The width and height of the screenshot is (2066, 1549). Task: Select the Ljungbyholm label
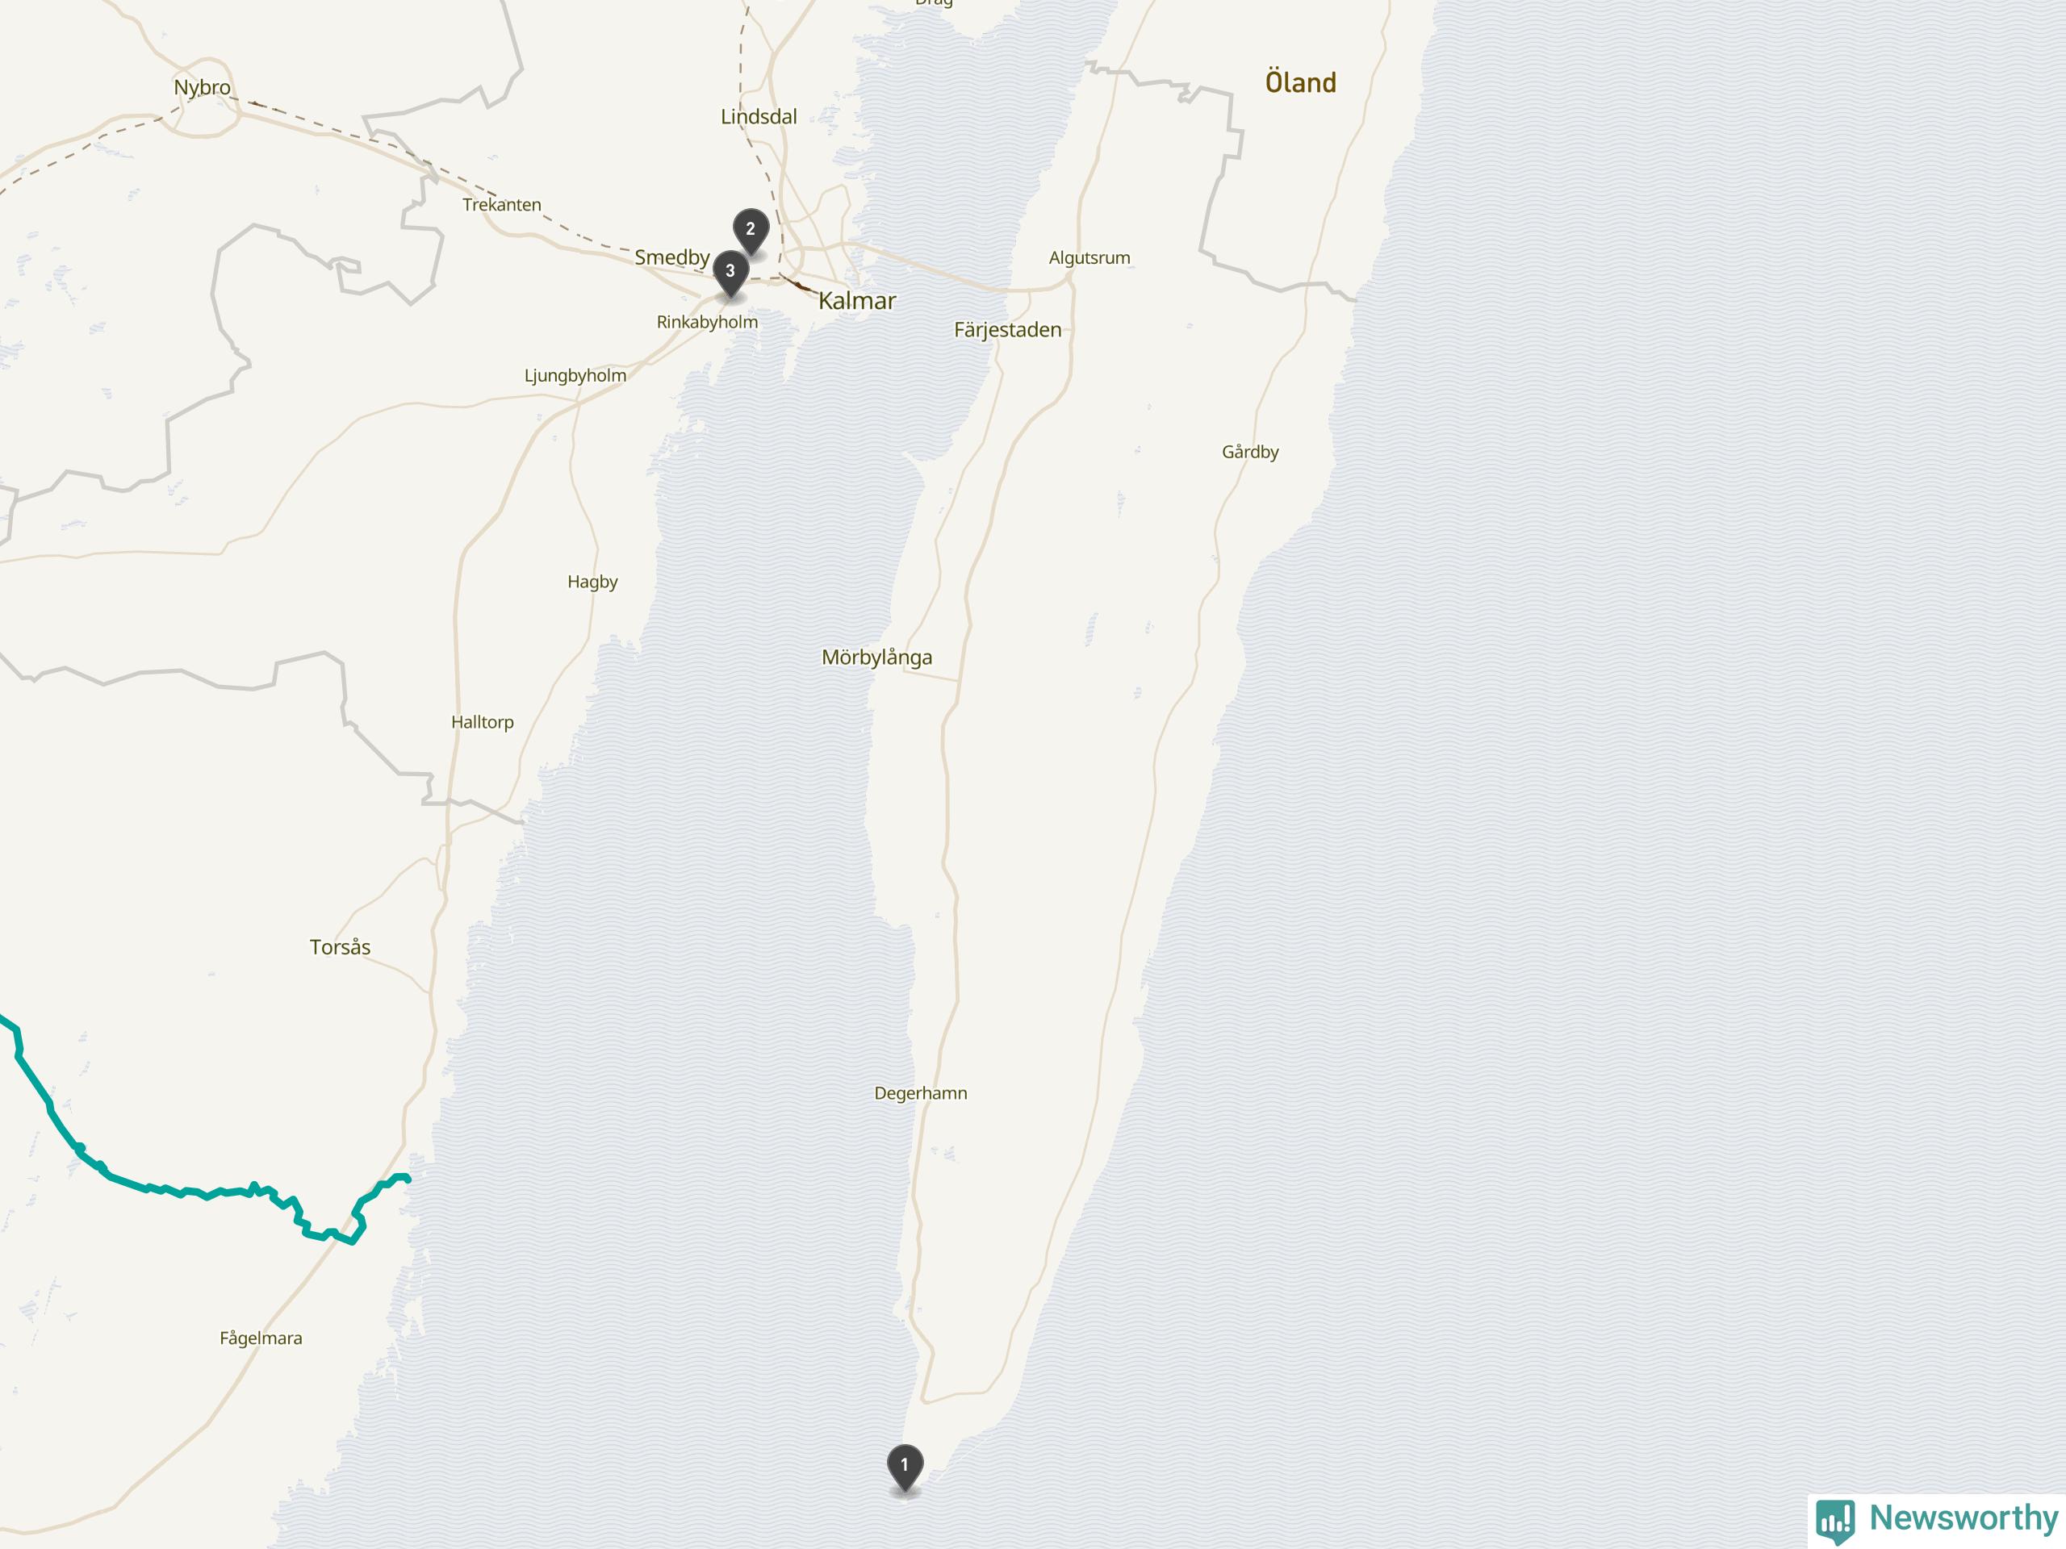(575, 375)
